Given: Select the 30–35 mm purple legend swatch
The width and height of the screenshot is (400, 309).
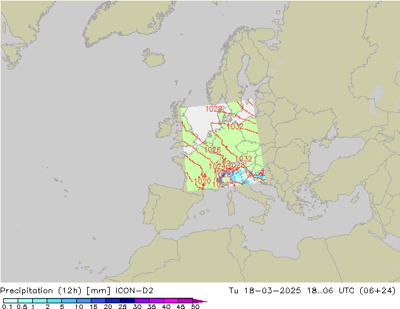Looking at the screenshot, I should pyautogui.click(x=142, y=301).
